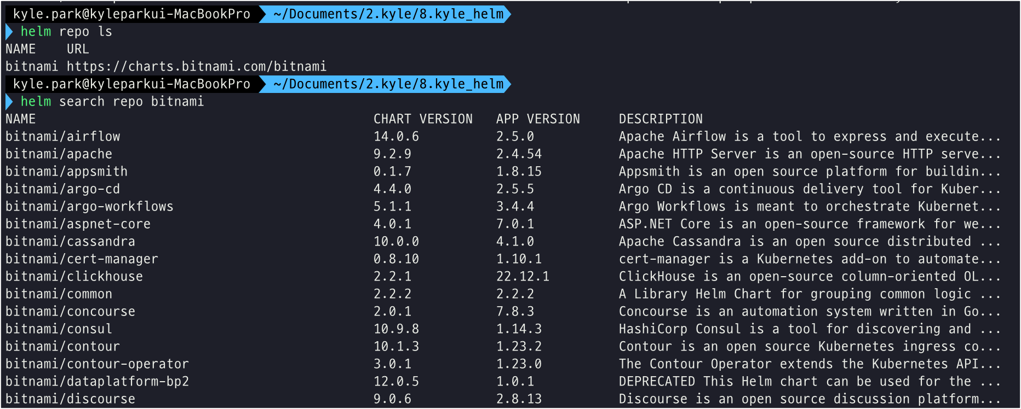Click chart version 4.4.0 for argo-cd
Screen dimensions: 1021x409
(393, 189)
